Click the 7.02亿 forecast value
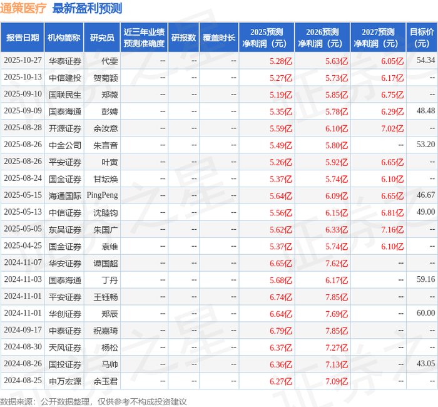 click(x=392, y=128)
